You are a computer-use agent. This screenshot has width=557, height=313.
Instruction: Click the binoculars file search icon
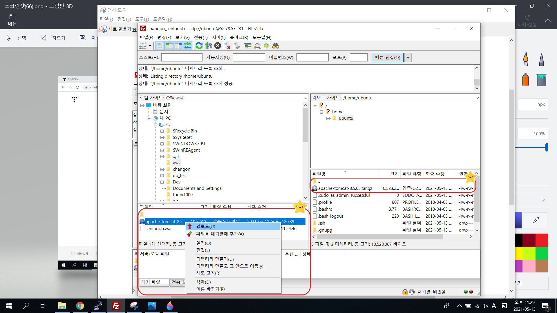point(276,46)
